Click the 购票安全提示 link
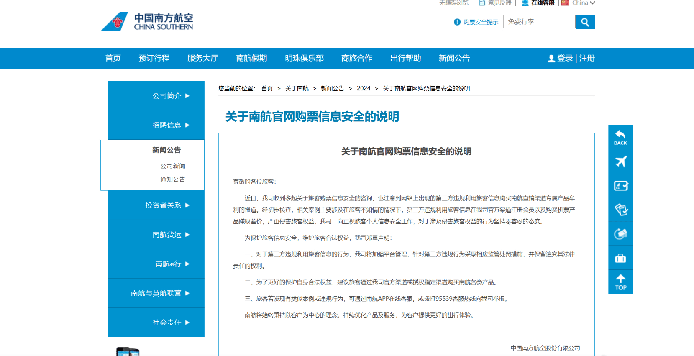Viewport: 694px width, 356px height. [481, 22]
